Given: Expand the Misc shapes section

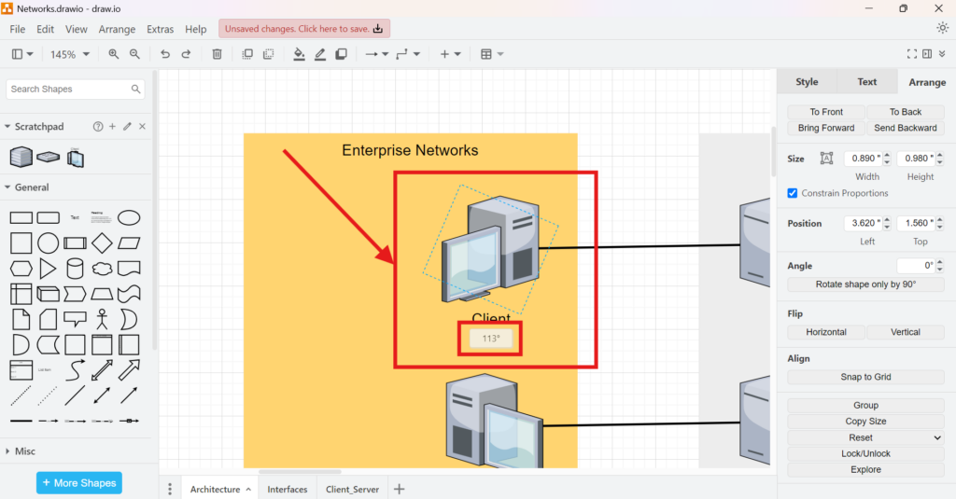Looking at the screenshot, I should pos(7,451).
